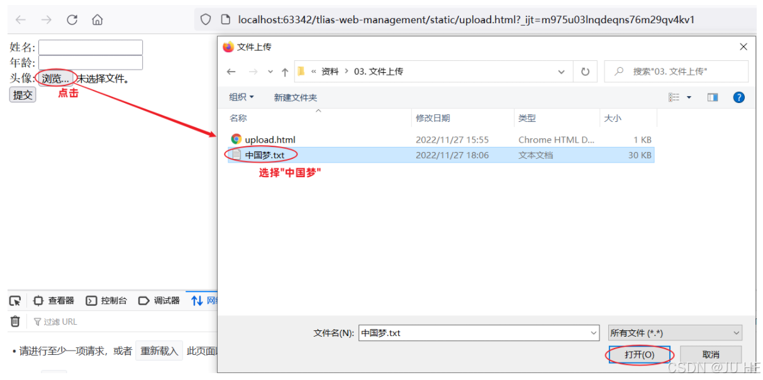763x380 pixels.
Task: Click the search box 搜索"03. 文件上传"
Action: (x=676, y=72)
